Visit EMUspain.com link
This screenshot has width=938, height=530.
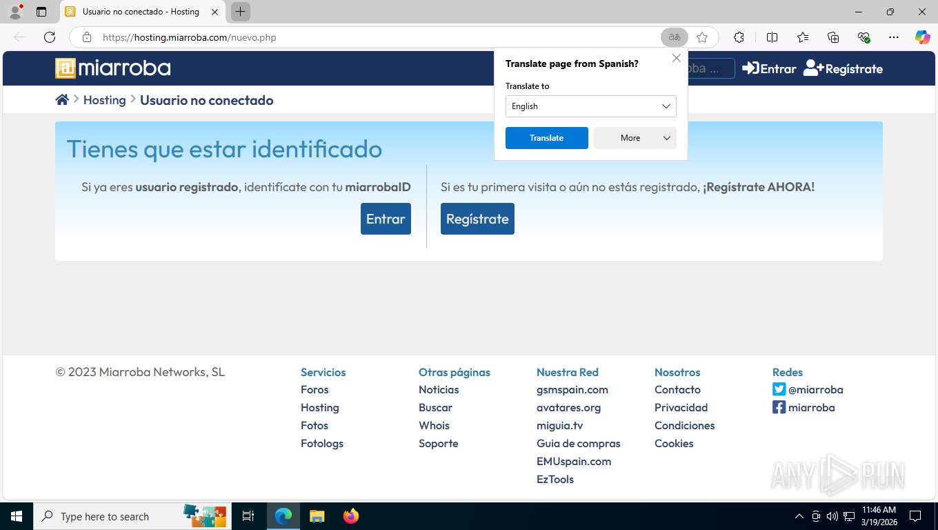[x=574, y=461]
